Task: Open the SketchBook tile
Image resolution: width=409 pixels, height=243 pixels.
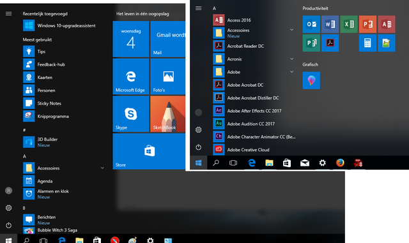Action: click(x=167, y=114)
